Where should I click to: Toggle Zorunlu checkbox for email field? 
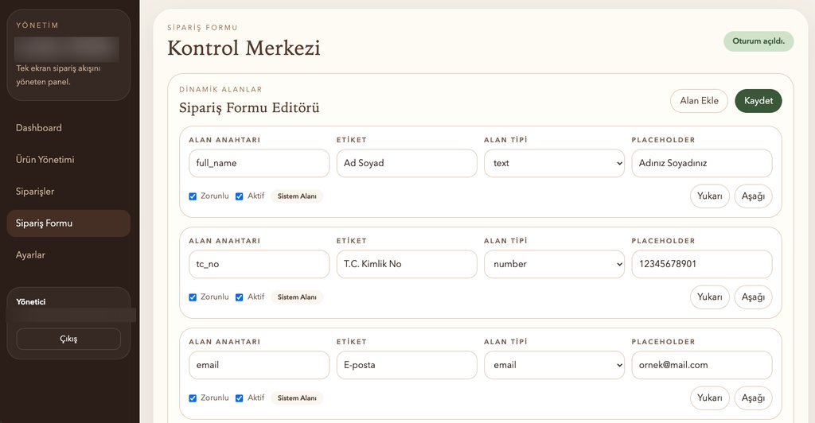[x=193, y=398]
